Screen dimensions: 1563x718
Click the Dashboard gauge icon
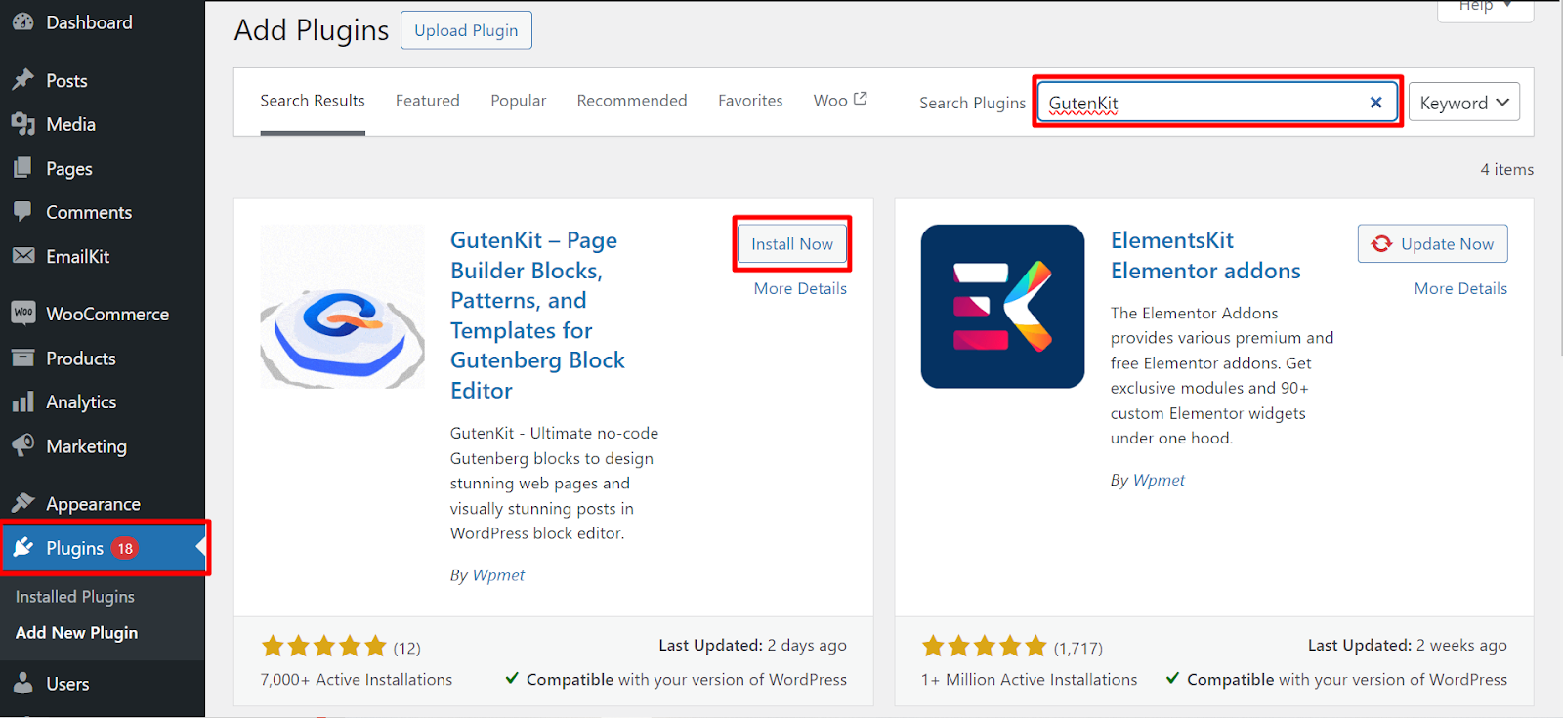(23, 21)
